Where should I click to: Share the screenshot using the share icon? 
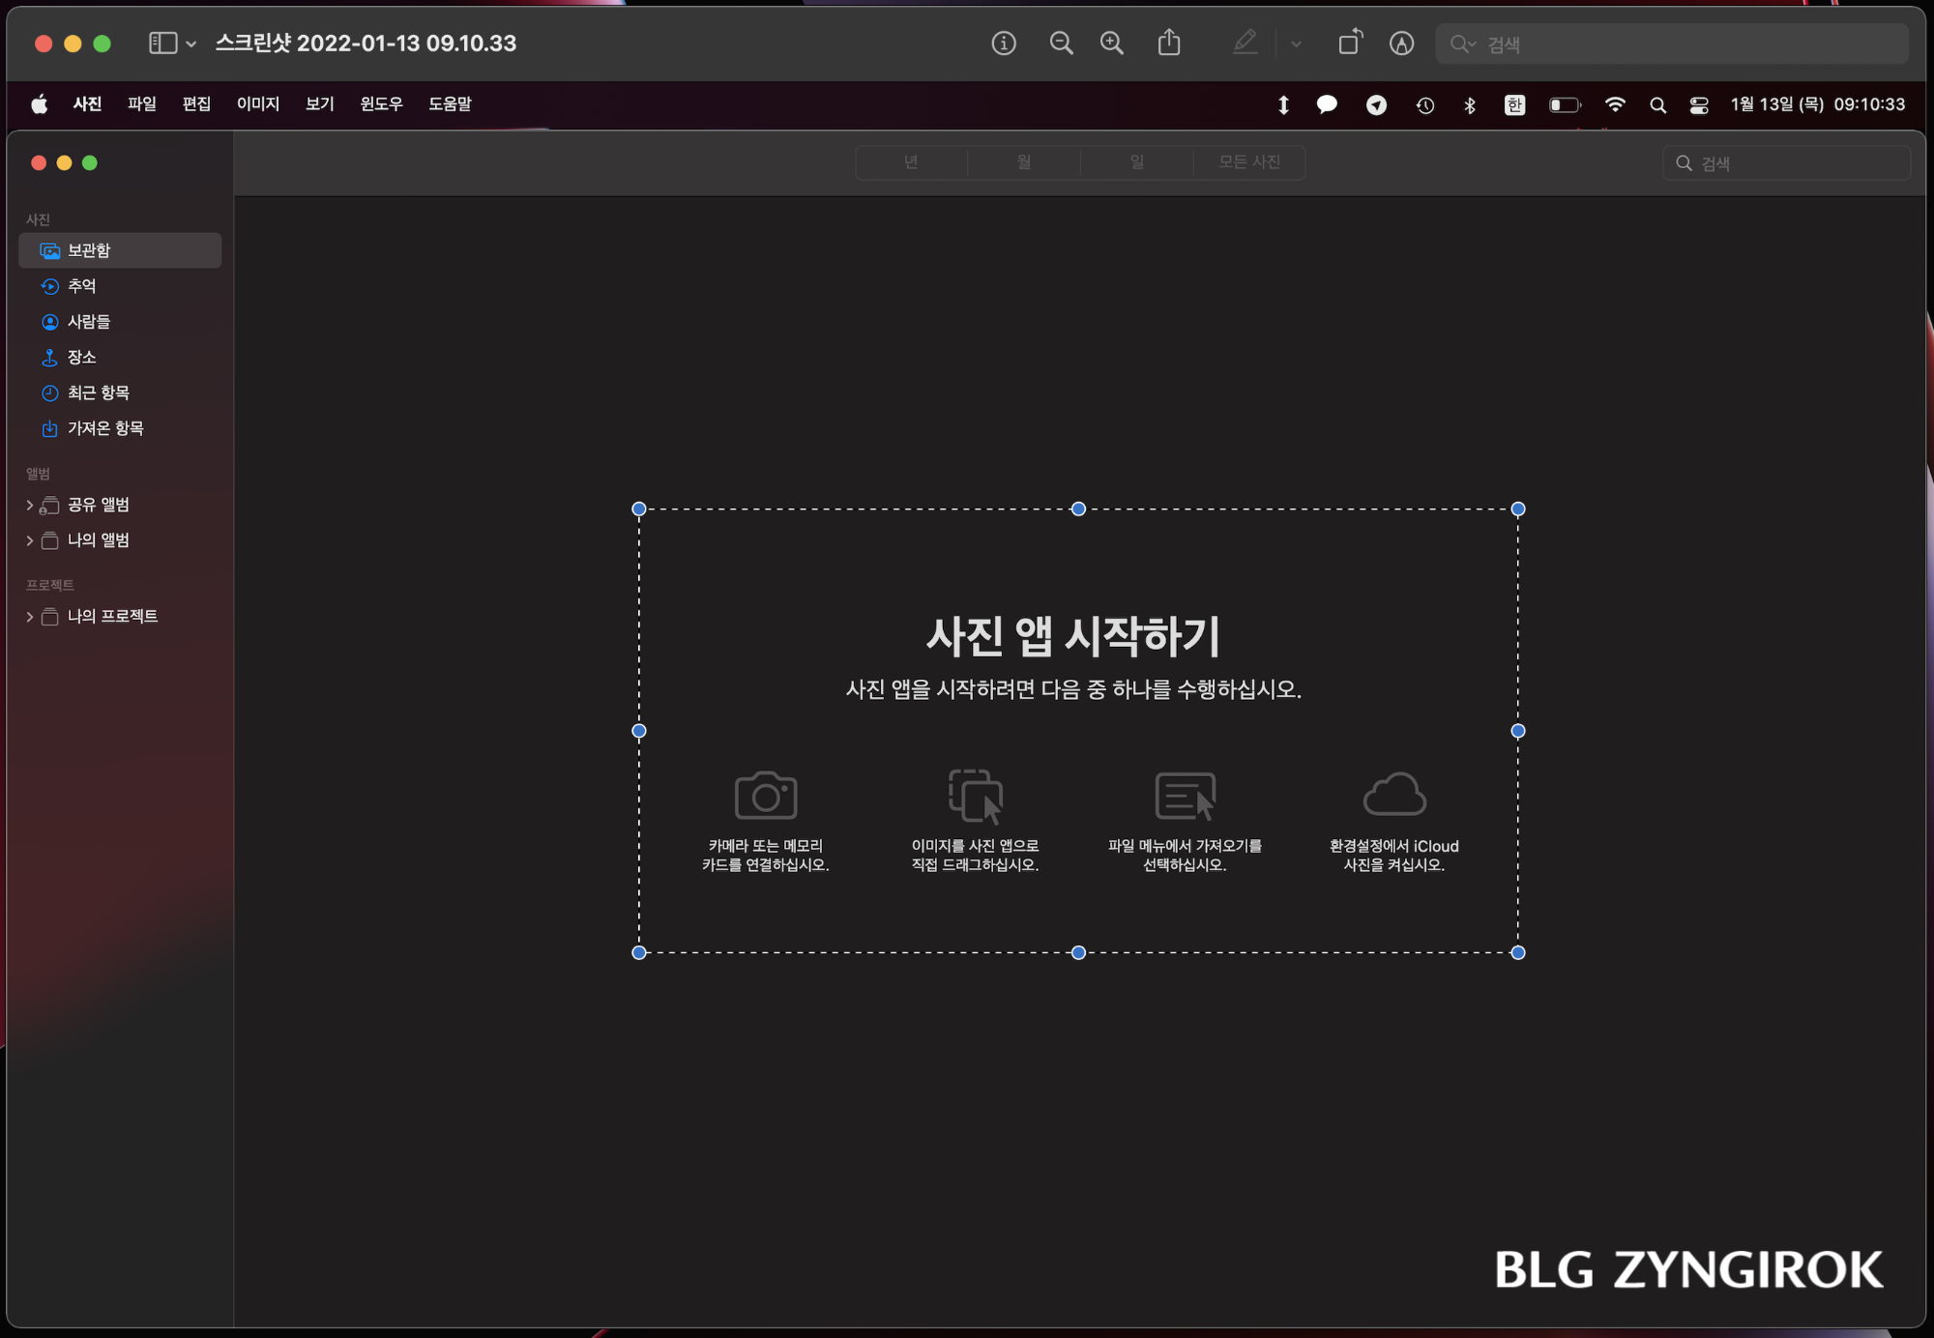click(1170, 44)
